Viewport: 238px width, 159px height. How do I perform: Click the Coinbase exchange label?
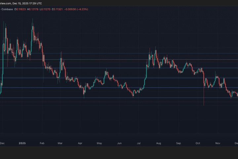point(7,9)
